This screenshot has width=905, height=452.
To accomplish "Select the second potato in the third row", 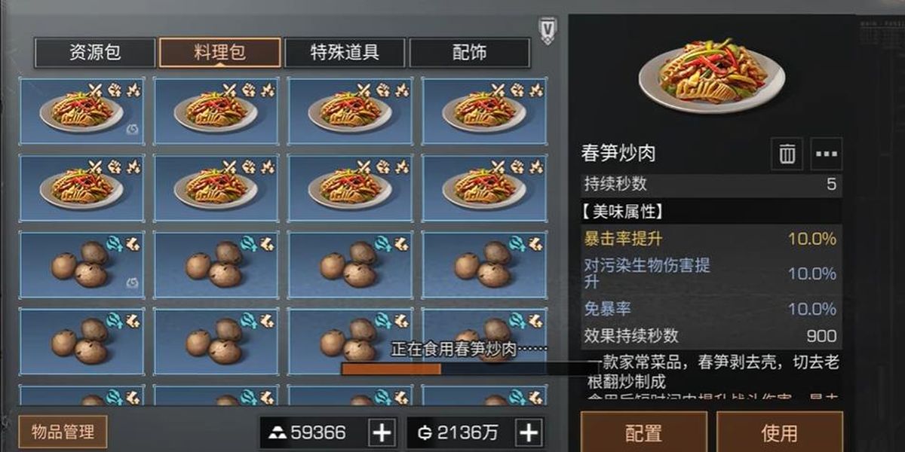I will click(216, 264).
